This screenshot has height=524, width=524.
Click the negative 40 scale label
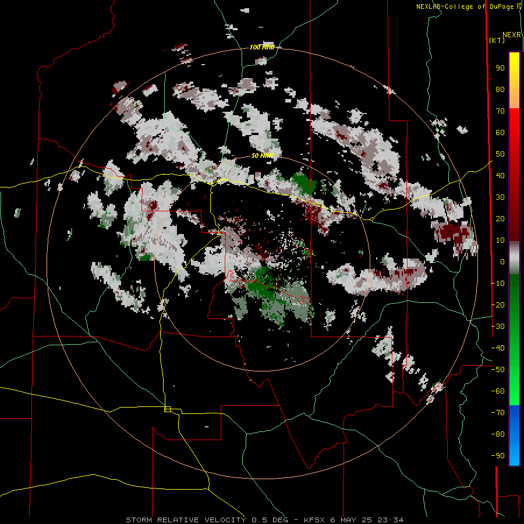click(498, 348)
